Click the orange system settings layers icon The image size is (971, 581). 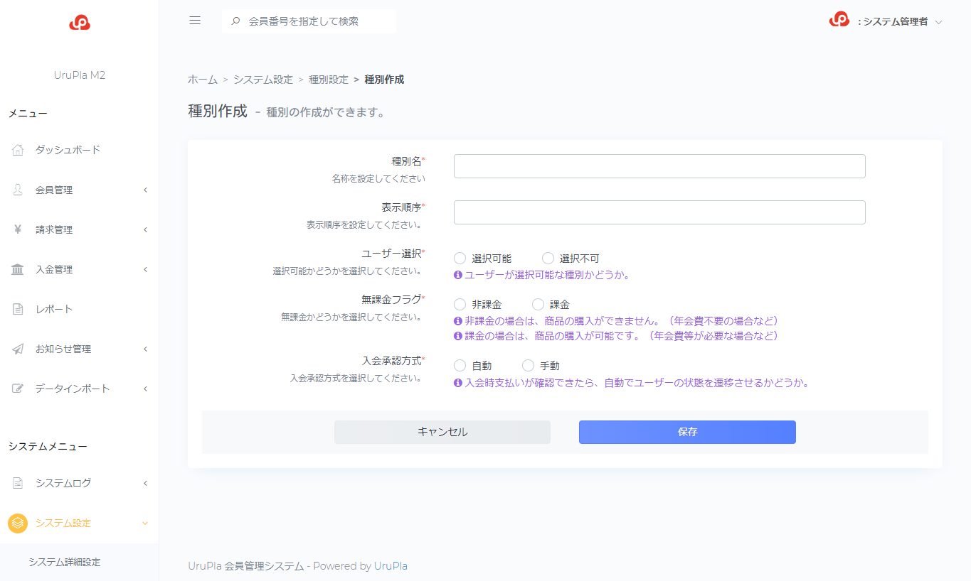coord(18,523)
